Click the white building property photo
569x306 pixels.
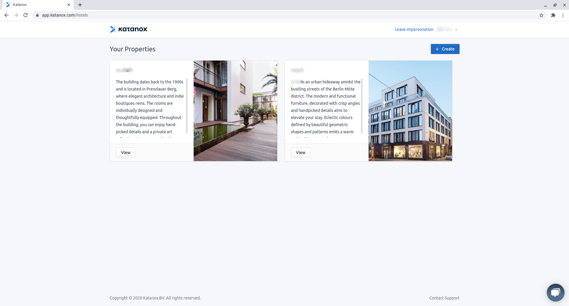tap(410, 111)
